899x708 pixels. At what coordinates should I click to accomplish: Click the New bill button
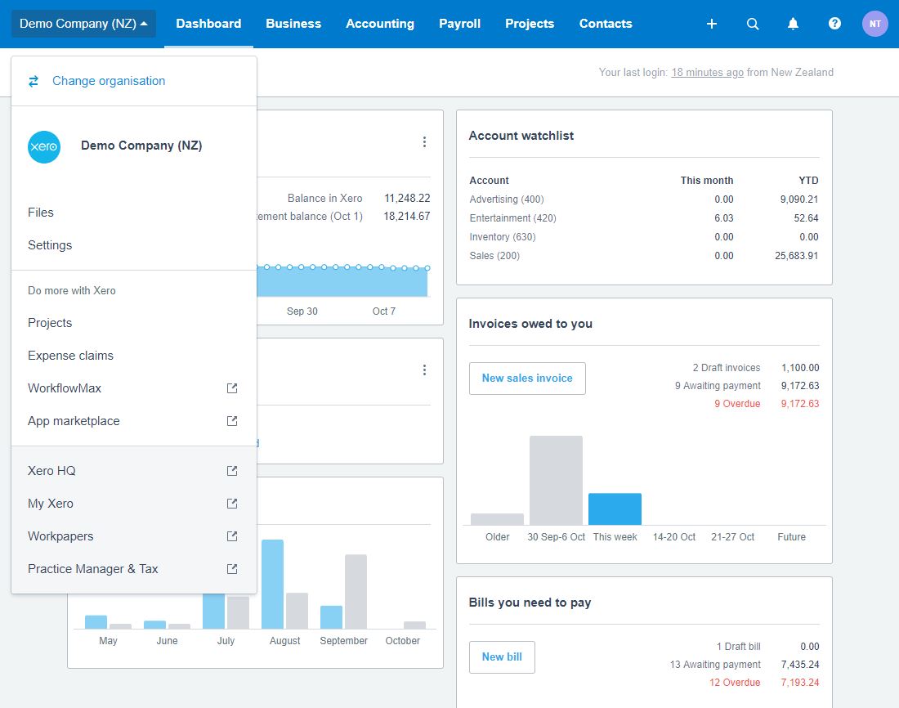click(x=503, y=657)
